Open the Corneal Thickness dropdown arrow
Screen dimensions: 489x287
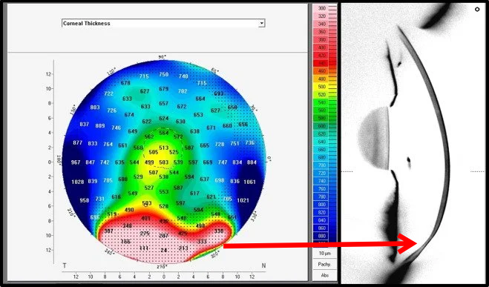pyautogui.click(x=262, y=23)
